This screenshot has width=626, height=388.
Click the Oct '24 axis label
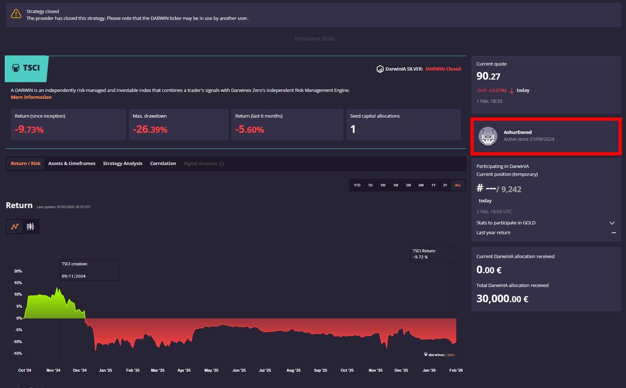[x=25, y=370]
